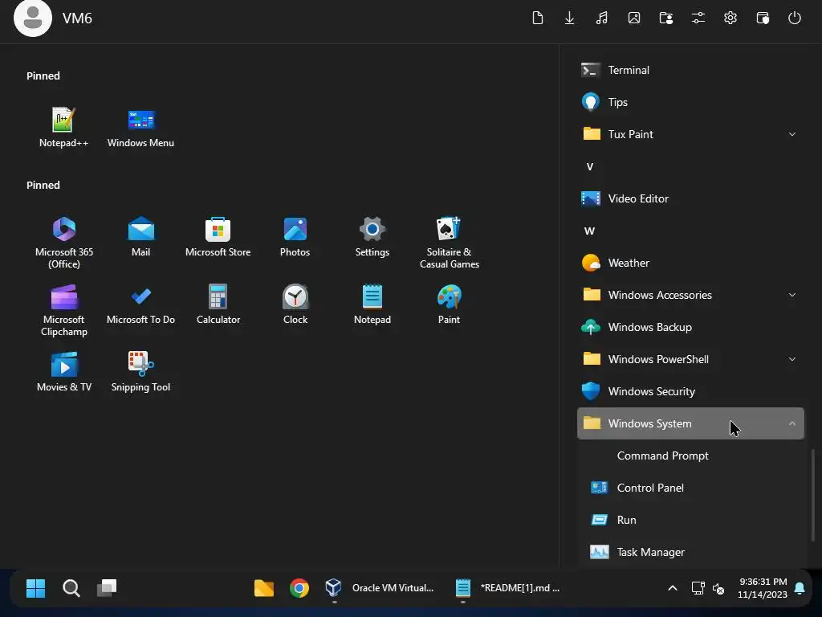
Task: Open Microsoft To Do
Action: click(x=140, y=304)
